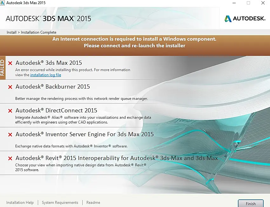Viewport: 270px width, 207px height.
Task: Click the Finish button
Action: point(251,204)
